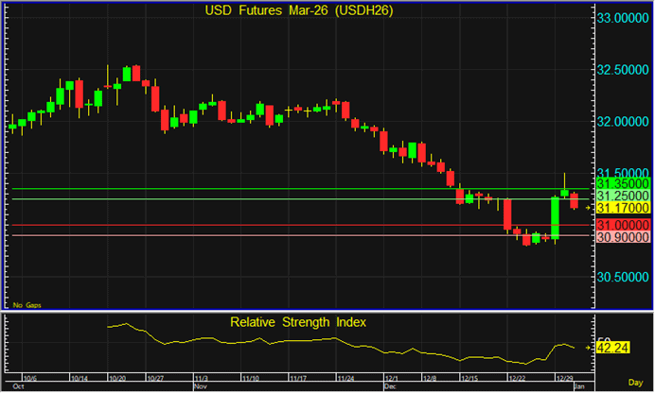
Task: Click the 12/15 date axis label
Action: pyautogui.click(x=465, y=377)
